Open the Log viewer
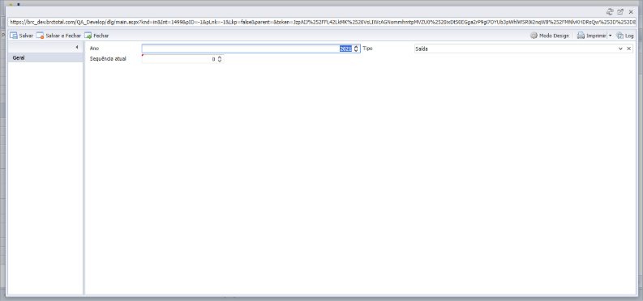Viewport: 643px width, 301px height. coord(625,36)
